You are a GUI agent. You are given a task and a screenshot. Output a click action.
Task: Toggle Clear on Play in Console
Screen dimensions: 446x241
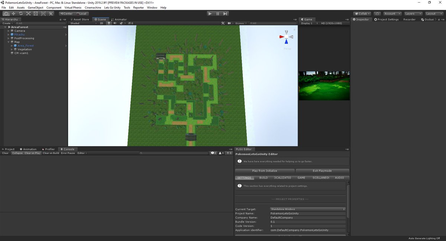[33, 153]
